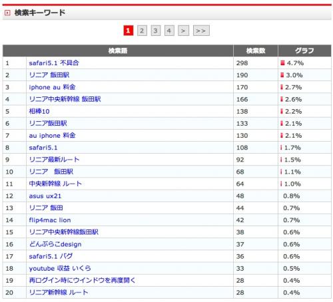
Task: Open the 'どんぶらこdesign' keyword link
Action: pos(55,244)
